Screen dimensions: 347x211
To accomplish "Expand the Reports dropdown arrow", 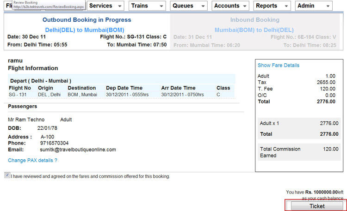I will coord(286,6).
